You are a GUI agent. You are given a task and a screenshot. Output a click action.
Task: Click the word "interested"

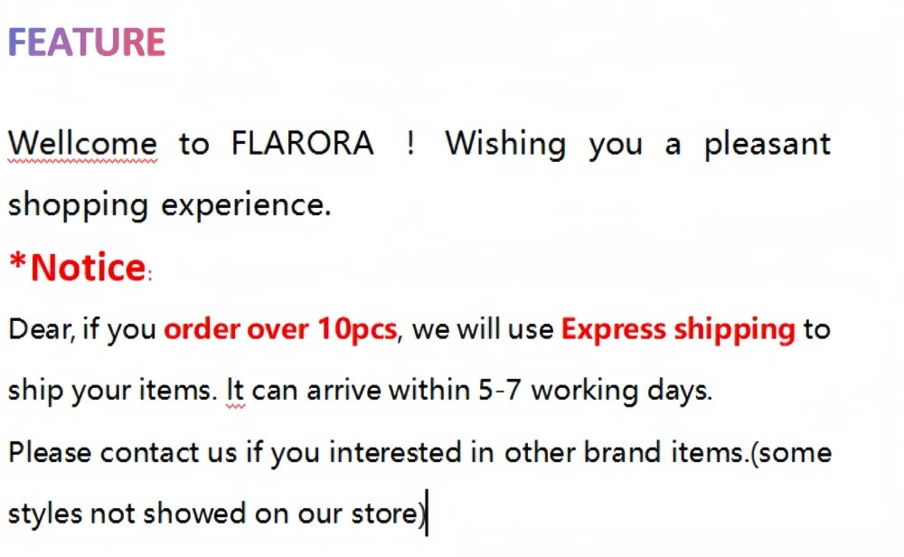(398, 452)
